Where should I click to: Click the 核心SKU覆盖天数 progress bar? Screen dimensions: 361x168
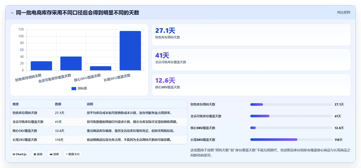coord(291,128)
